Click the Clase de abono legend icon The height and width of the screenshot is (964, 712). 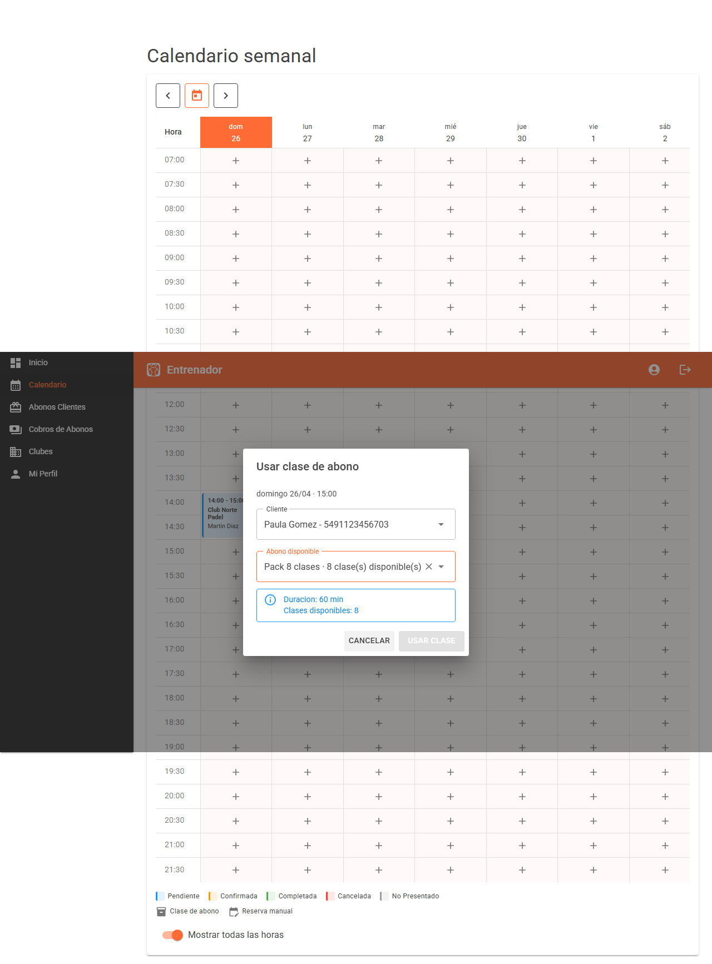(161, 912)
